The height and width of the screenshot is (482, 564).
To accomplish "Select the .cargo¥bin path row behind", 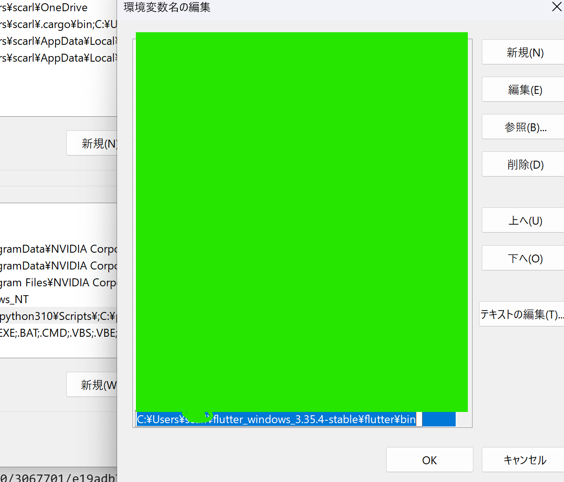I will point(58,24).
